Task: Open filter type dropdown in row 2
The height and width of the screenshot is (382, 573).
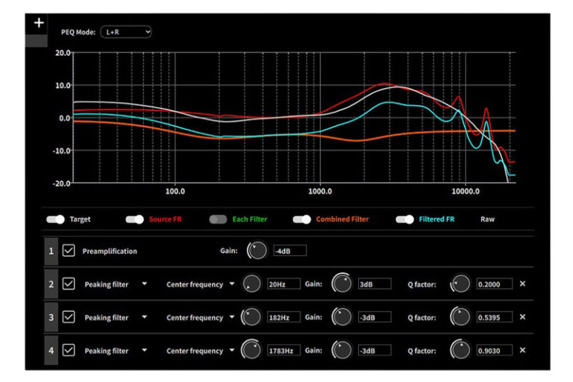Action: [144, 284]
